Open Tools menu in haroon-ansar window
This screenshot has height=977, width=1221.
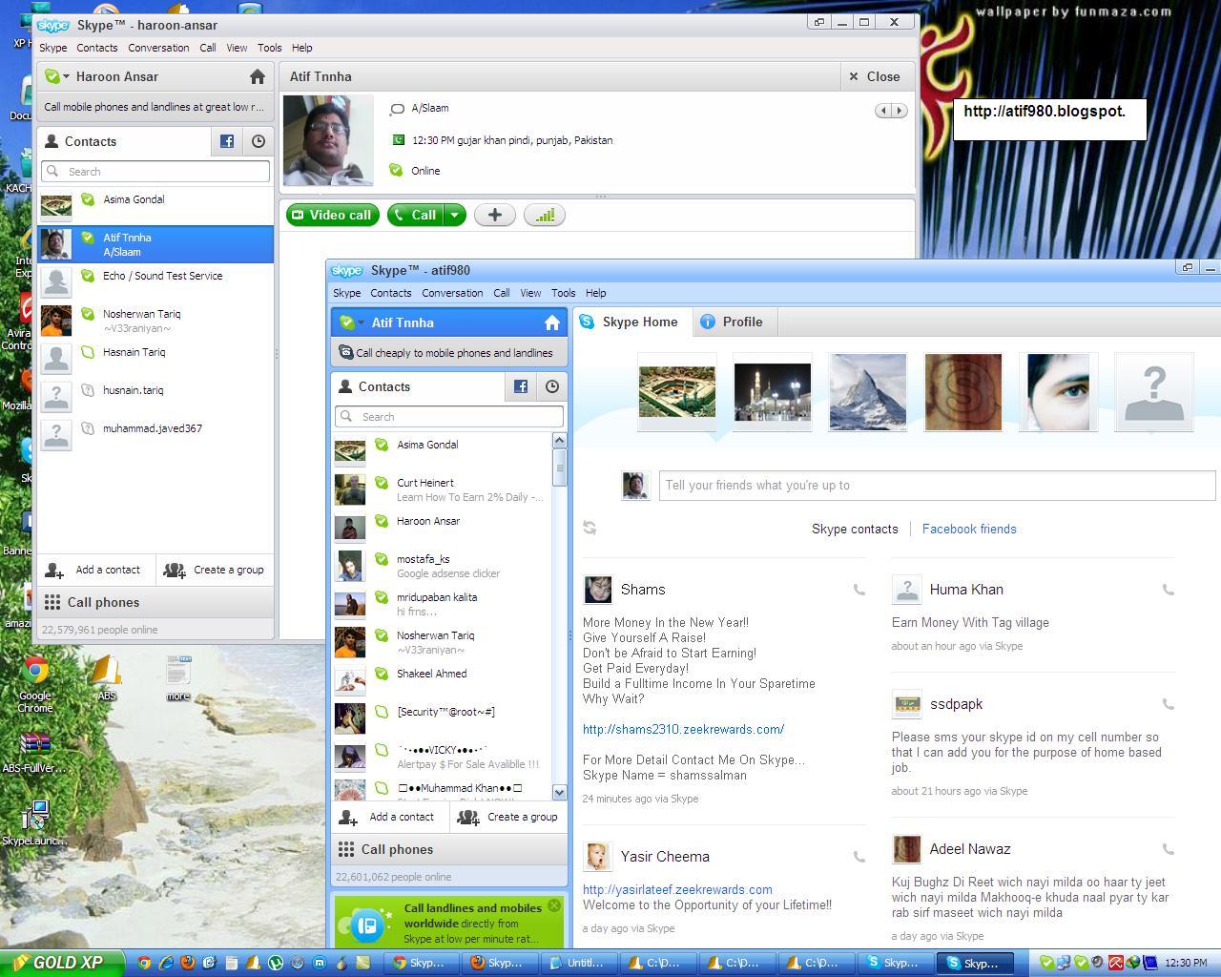(270, 48)
